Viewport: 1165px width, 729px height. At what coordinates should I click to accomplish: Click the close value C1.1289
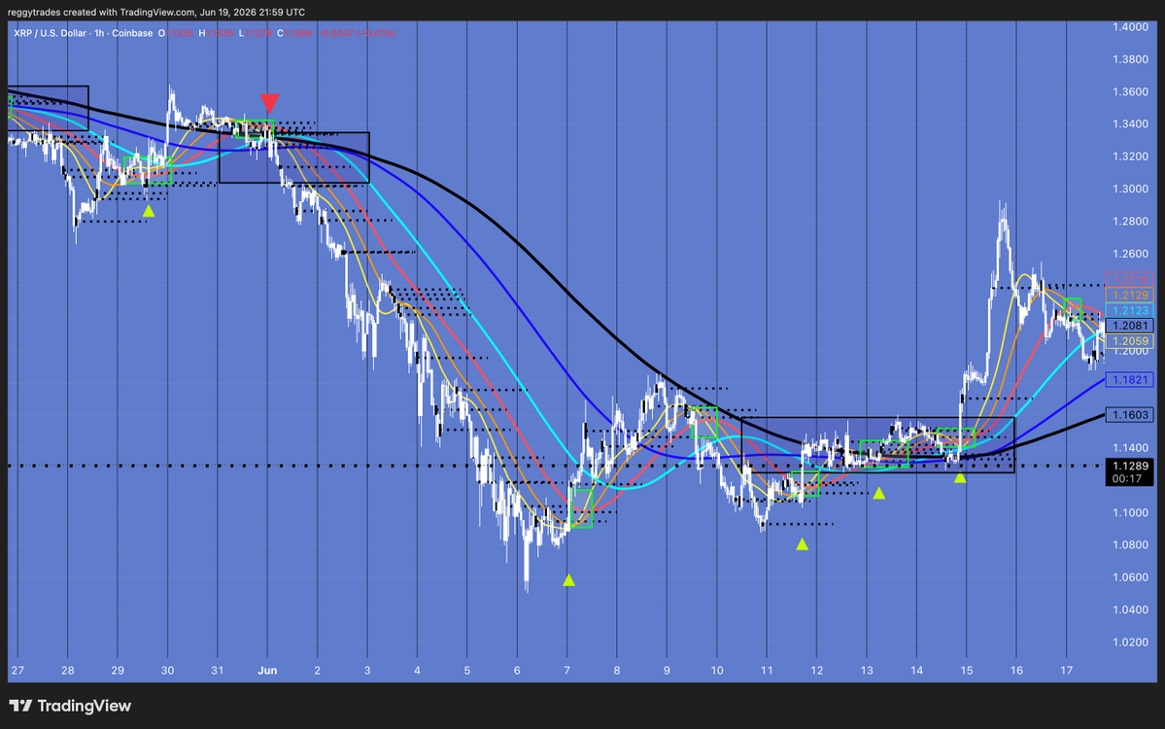pos(294,33)
